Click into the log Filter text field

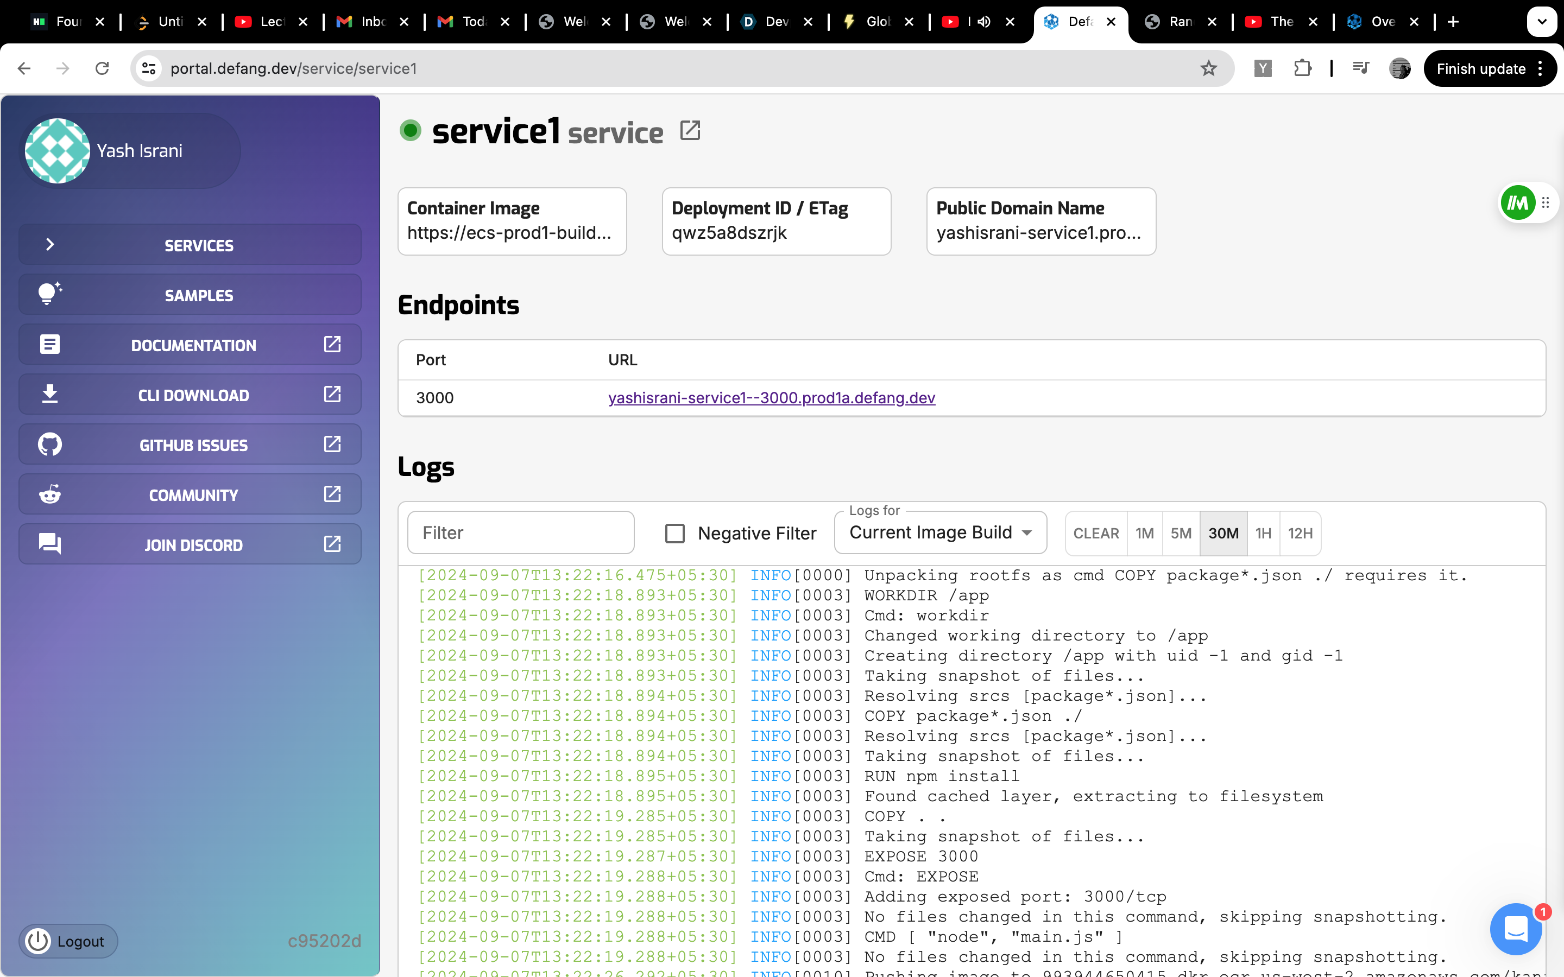(520, 533)
